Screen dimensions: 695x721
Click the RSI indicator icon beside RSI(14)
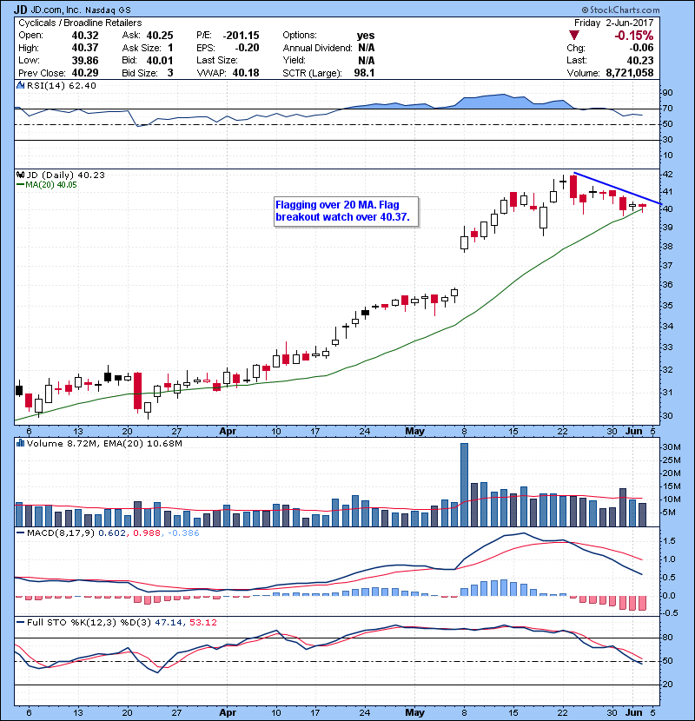(x=20, y=85)
